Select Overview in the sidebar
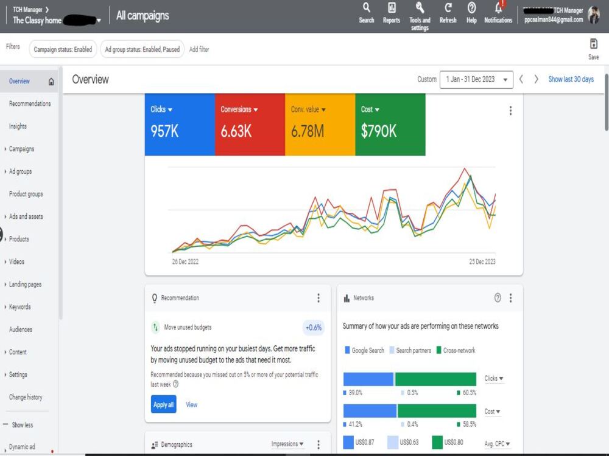This screenshot has height=456, width=609. (x=19, y=81)
